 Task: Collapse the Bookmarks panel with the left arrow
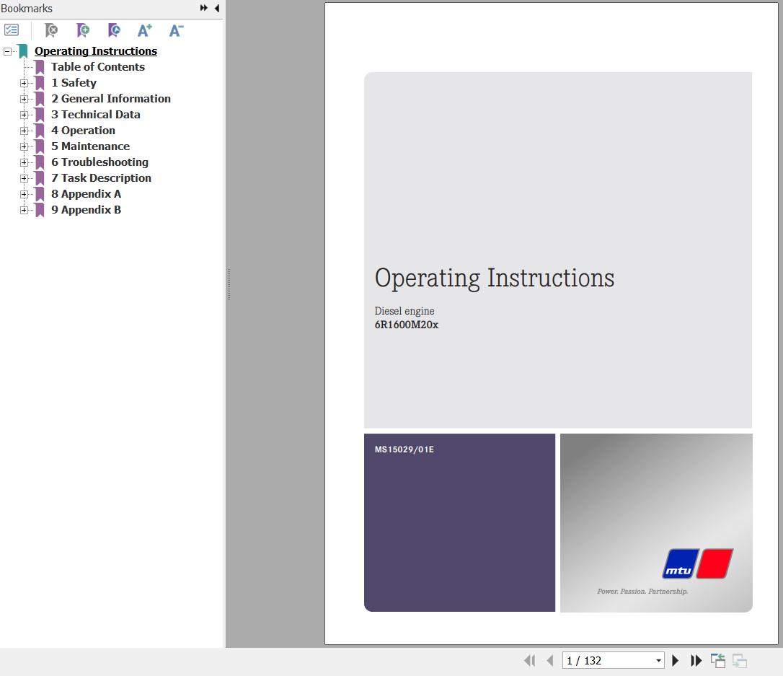pyautogui.click(x=217, y=8)
